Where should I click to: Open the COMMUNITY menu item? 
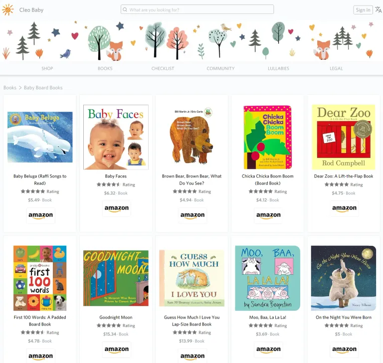(x=220, y=68)
